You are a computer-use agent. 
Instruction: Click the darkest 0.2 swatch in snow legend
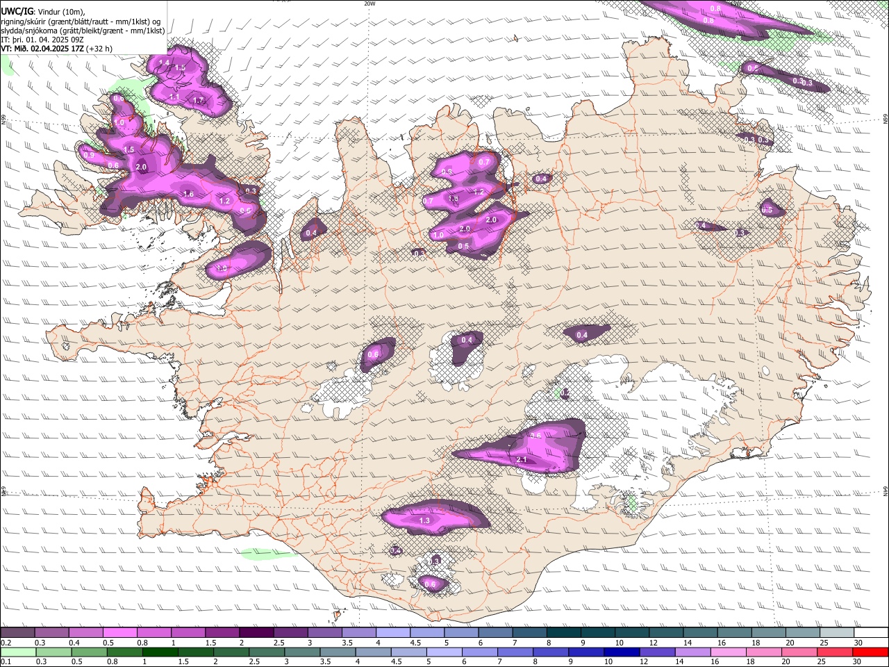[x=17, y=632]
